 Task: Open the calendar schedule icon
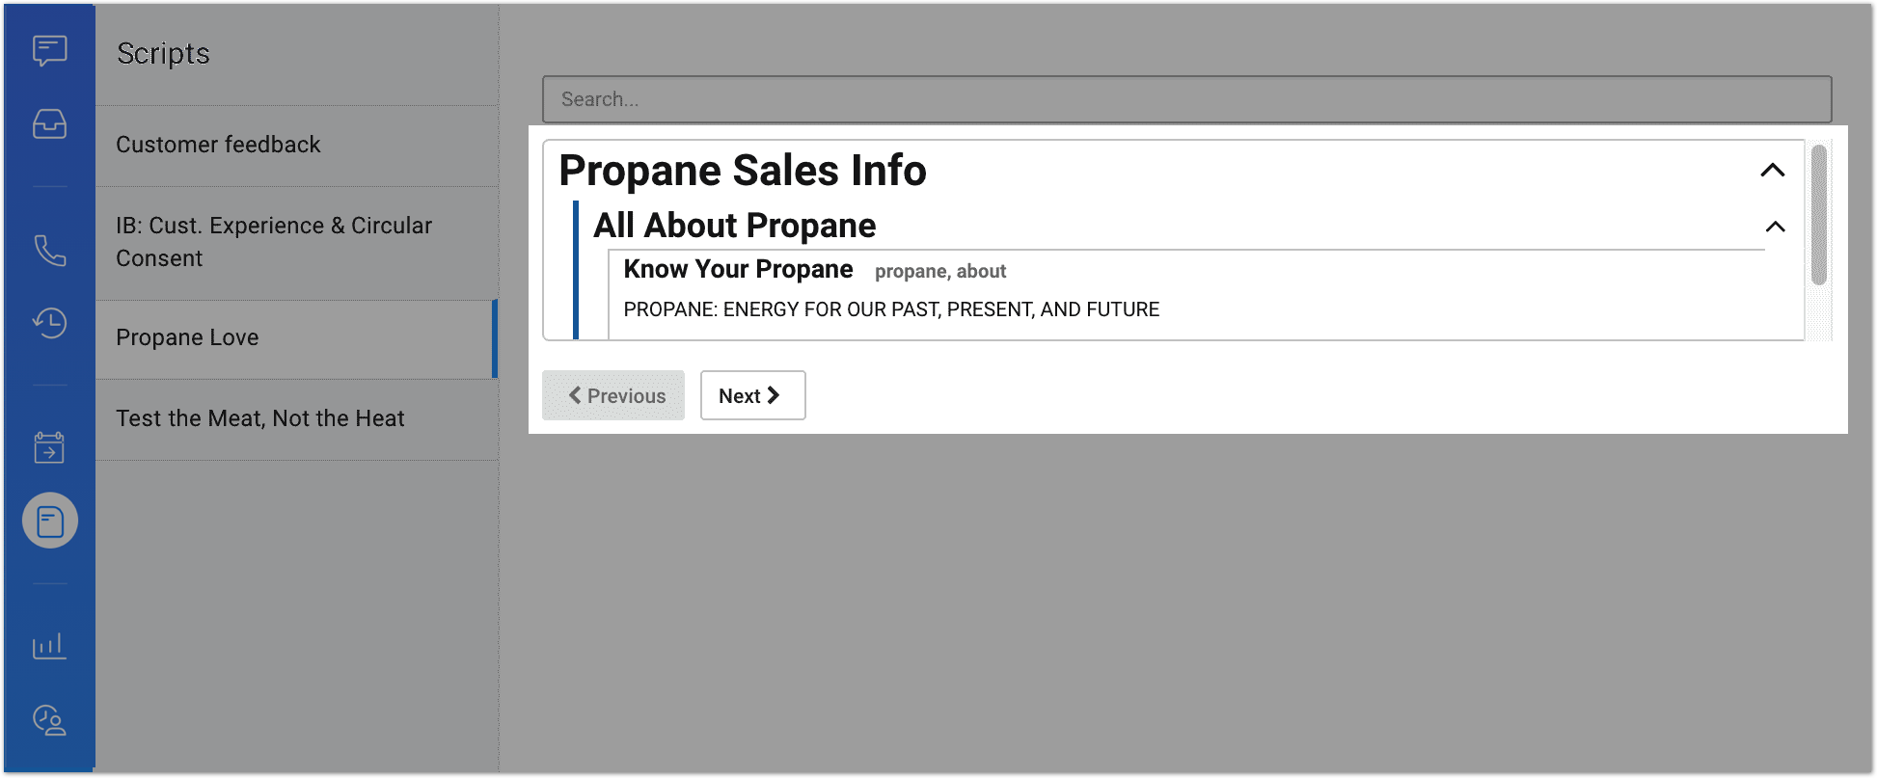pos(49,447)
